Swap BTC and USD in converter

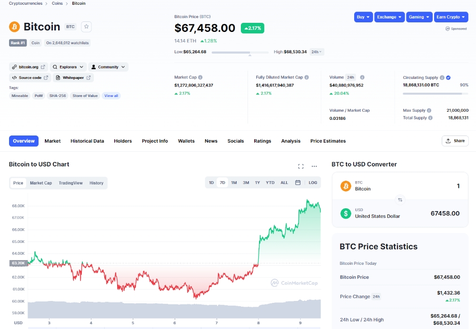(400, 200)
